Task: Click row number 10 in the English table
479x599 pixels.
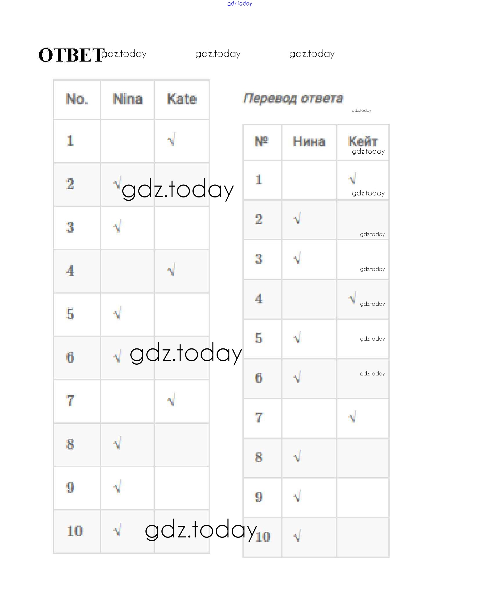Action: click(75, 531)
